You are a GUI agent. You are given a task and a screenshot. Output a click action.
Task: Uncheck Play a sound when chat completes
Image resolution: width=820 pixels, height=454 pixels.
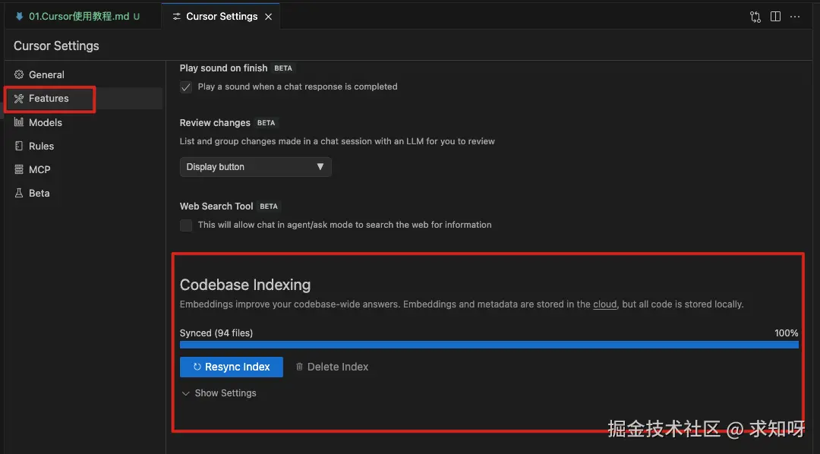click(x=186, y=87)
